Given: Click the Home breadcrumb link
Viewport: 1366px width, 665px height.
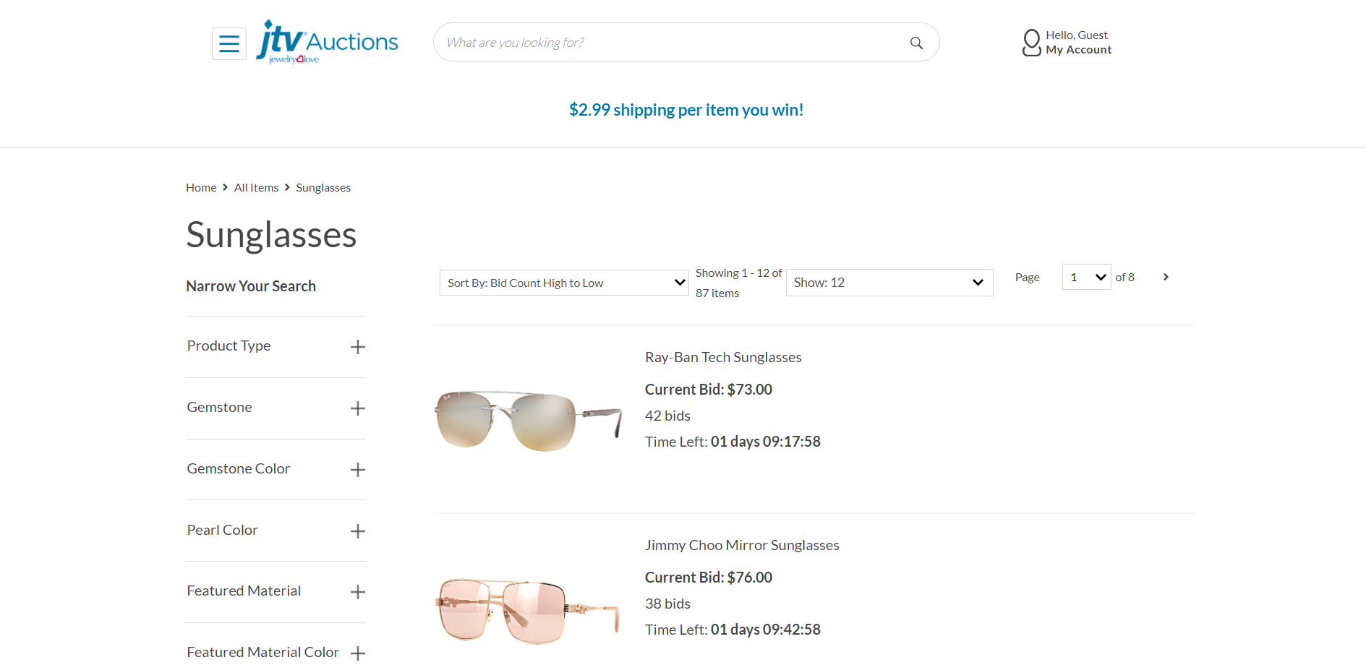Looking at the screenshot, I should (x=201, y=188).
